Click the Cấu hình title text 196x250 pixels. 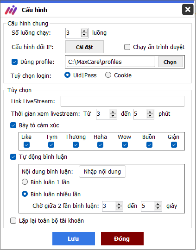tap(34, 10)
